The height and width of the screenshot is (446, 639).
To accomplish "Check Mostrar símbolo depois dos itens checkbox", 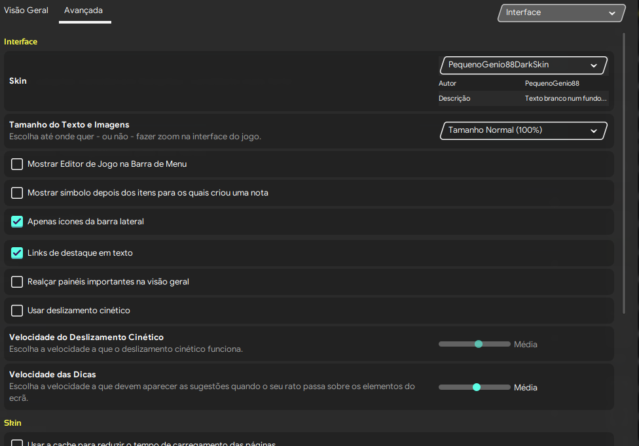I will click(x=17, y=193).
